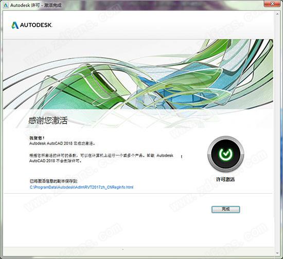Click the green checkmark activation icon
The image size is (283, 259).
click(x=225, y=154)
